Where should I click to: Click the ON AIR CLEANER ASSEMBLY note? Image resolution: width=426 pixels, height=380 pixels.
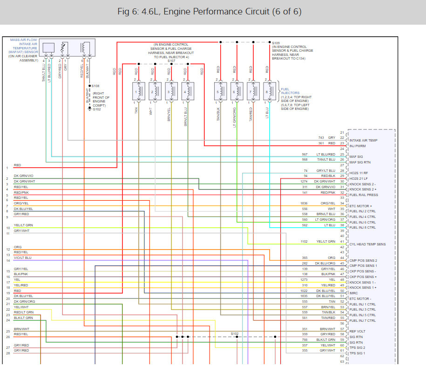tap(23, 58)
